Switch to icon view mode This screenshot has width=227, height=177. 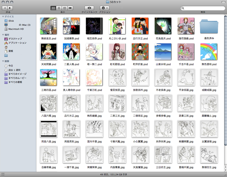pos(53,8)
